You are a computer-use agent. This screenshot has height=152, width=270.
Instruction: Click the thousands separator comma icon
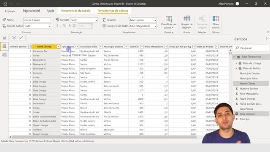(70, 26)
